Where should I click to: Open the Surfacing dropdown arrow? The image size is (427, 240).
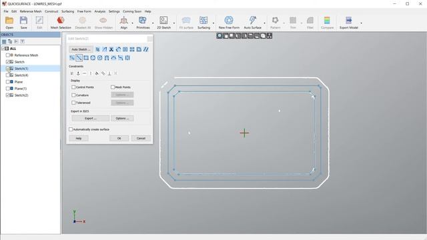[213, 23]
